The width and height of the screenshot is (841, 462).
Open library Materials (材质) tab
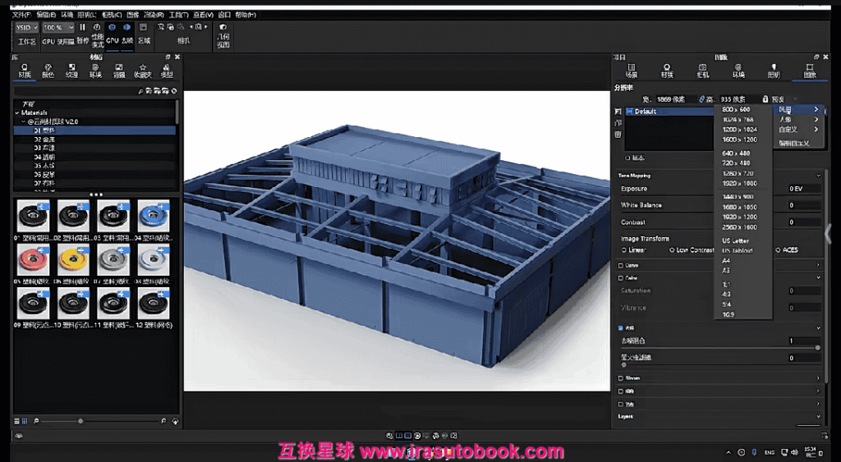[x=25, y=71]
